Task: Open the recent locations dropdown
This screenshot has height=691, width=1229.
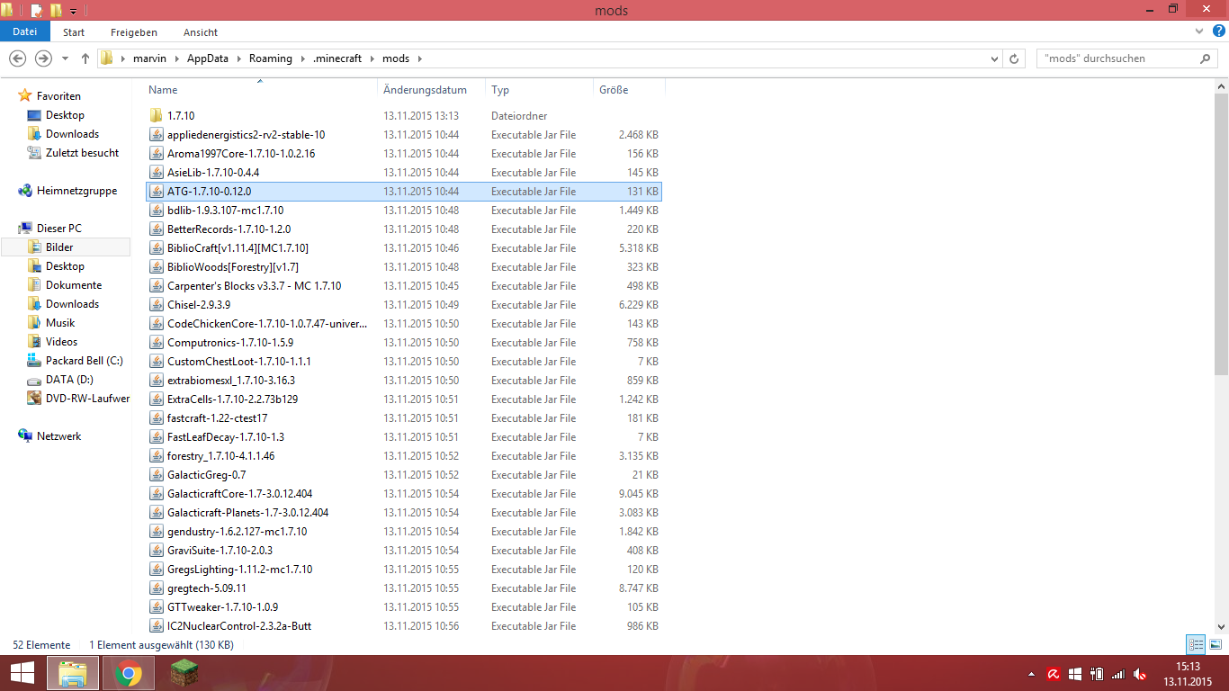Action: tap(65, 58)
